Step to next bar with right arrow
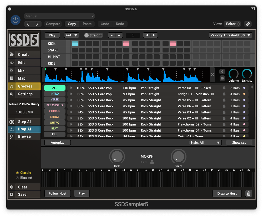Viewport: 263px width, 217px height. click(154, 35)
